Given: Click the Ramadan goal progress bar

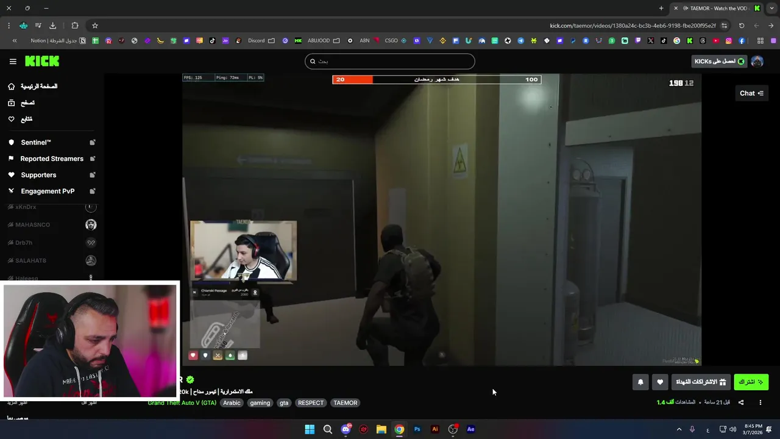Looking at the screenshot, I should pyautogui.click(x=436, y=79).
